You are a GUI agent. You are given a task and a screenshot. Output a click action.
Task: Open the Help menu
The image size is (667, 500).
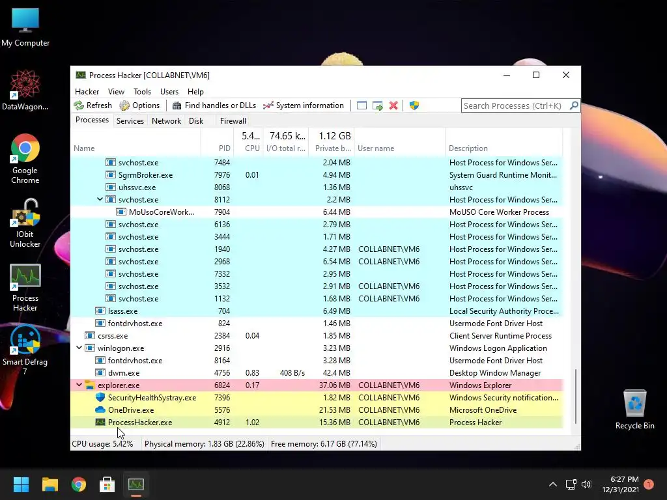(x=195, y=91)
